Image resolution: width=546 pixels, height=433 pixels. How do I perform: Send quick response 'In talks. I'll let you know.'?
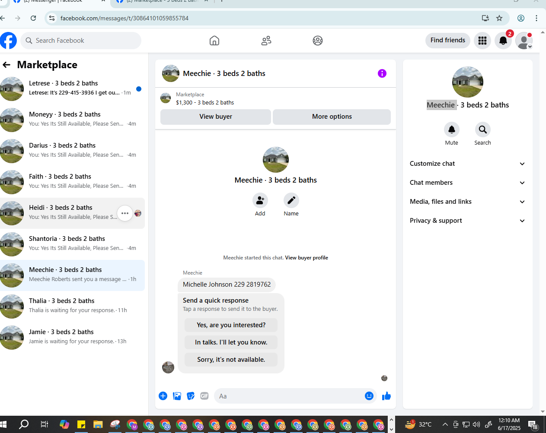click(x=231, y=342)
